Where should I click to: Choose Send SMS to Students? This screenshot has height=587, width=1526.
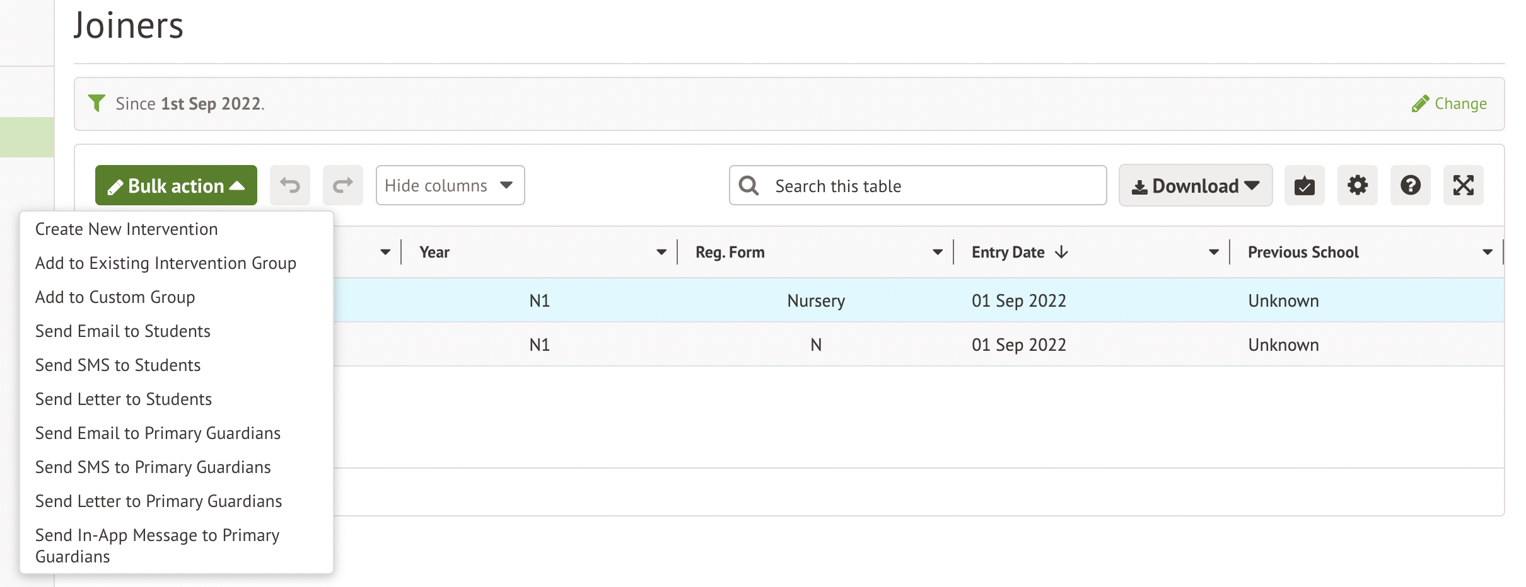click(x=118, y=365)
